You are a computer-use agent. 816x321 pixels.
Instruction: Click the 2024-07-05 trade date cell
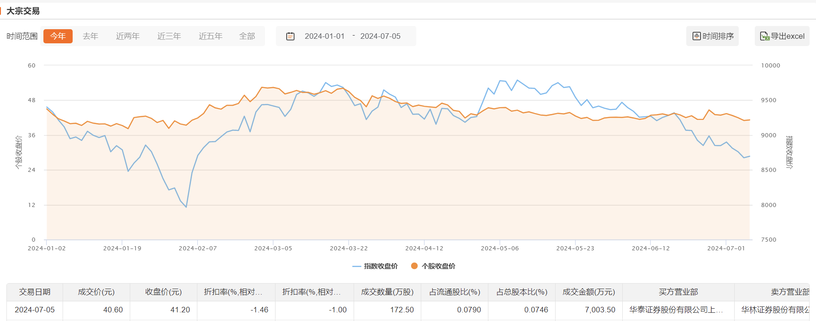pyautogui.click(x=35, y=310)
